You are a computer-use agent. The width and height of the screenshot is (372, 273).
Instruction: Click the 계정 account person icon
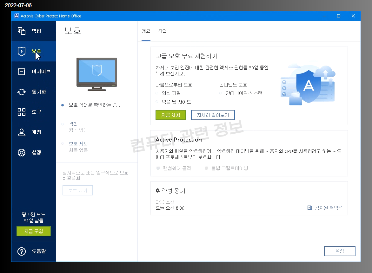21,132
